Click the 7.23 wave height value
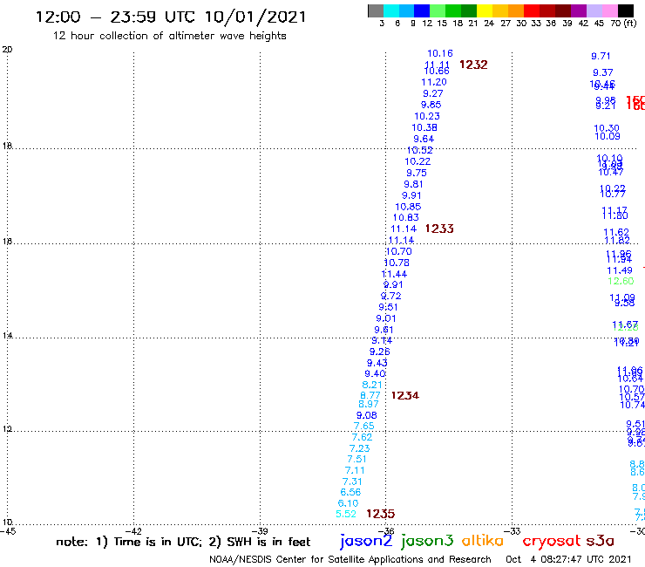The height and width of the screenshot is (567, 645). point(359,448)
